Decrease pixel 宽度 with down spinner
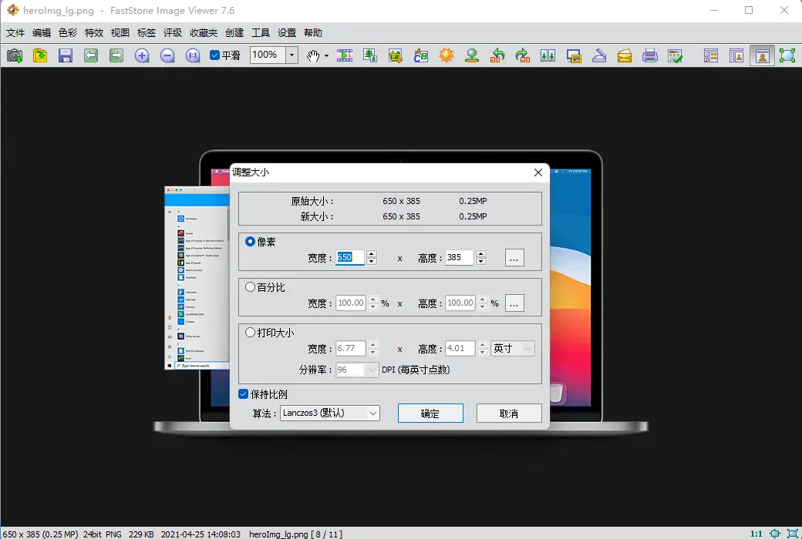Image resolution: width=802 pixels, height=539 pixels. tap(372, 261)
